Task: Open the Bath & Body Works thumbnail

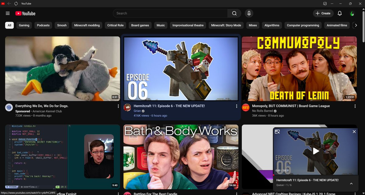Action: pyautogui.click(x=181, y=157)
